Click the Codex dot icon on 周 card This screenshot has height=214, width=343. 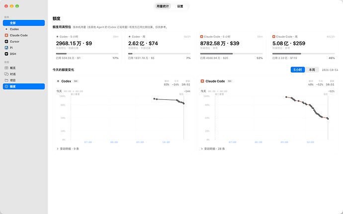130,37
